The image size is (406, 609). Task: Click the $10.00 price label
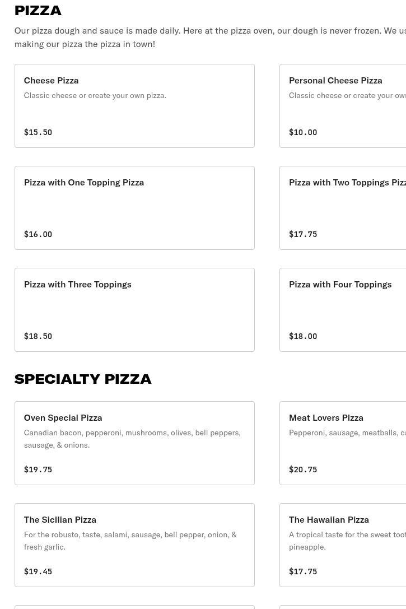point(303,133)
